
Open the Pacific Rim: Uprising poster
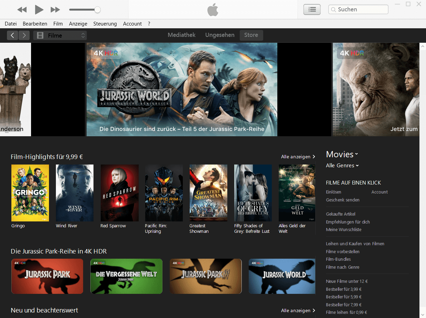coord(164,193)
